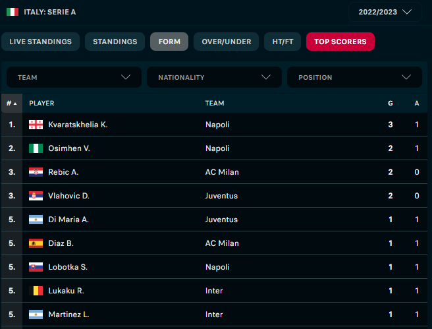This screenshot has height=329, width=432.
Task: Open player Vlahovic D.
Action: [x=69, y=196]
